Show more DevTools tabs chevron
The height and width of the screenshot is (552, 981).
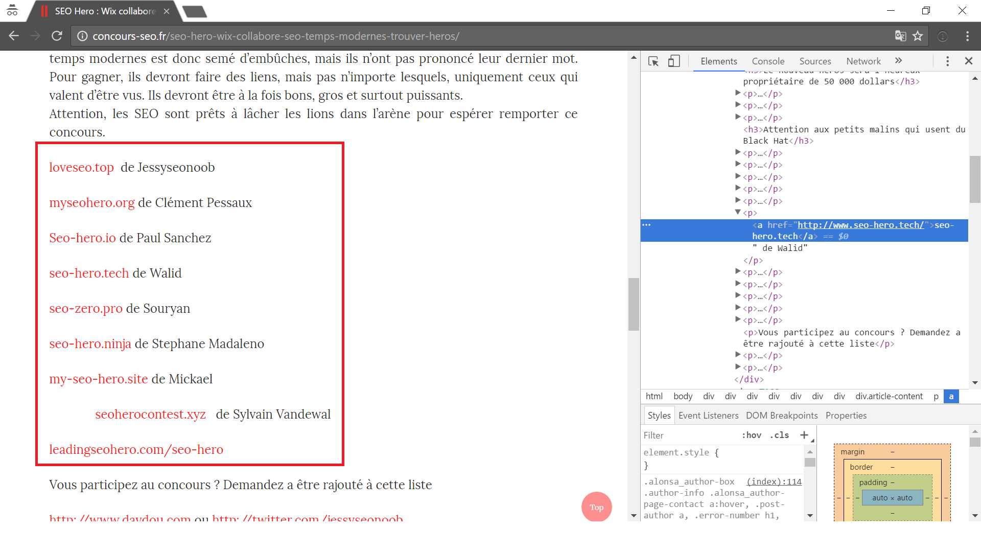click(x=898, y=61)
